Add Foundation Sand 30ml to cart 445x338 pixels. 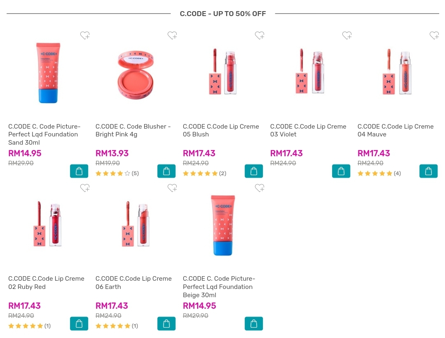[79, 171]
